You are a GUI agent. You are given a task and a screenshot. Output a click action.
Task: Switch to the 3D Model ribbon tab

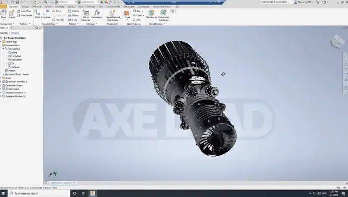pyautogui.click(x=37, y=7)
